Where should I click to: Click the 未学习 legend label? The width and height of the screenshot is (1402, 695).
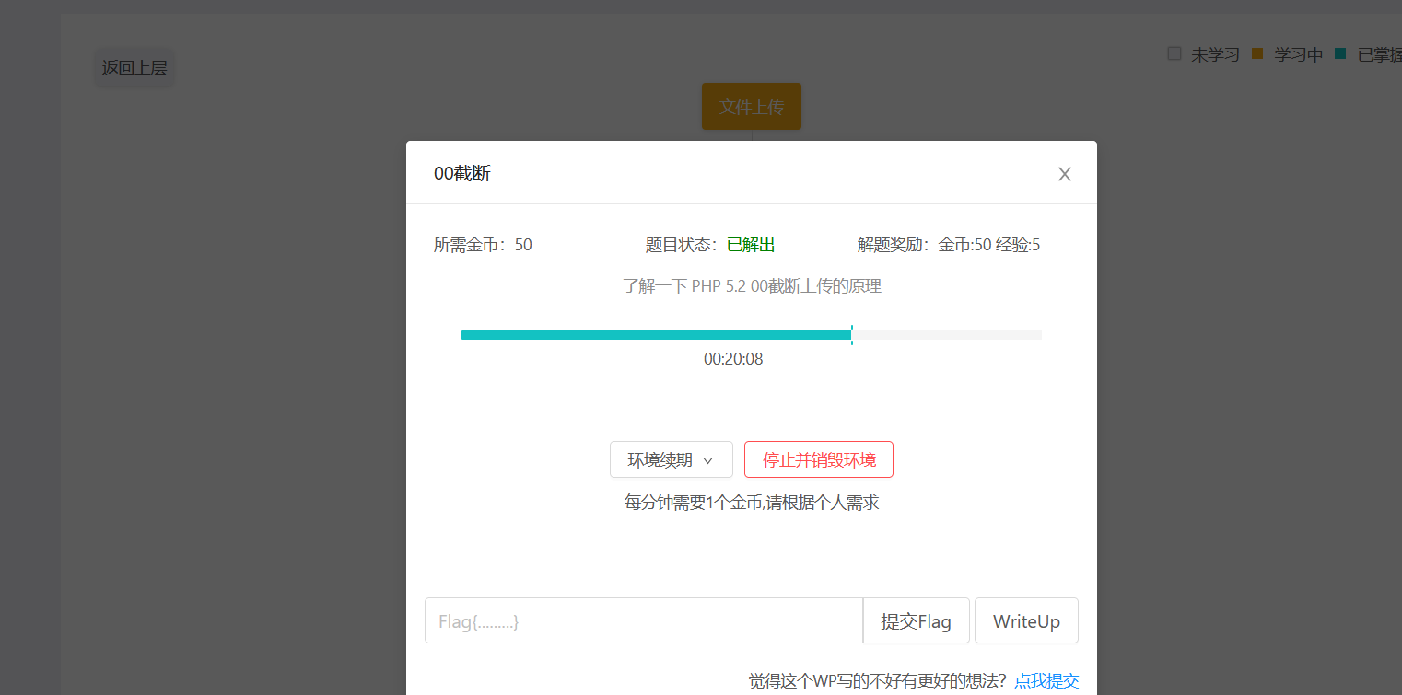point(1216,55)
